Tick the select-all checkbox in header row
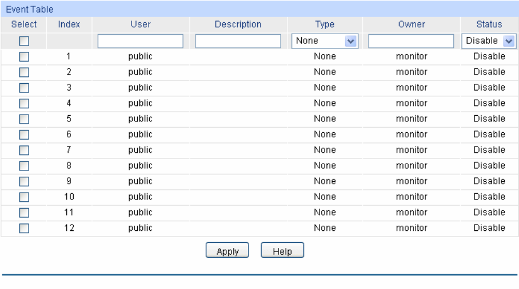The image size is (519, 289). coord(24,41)
